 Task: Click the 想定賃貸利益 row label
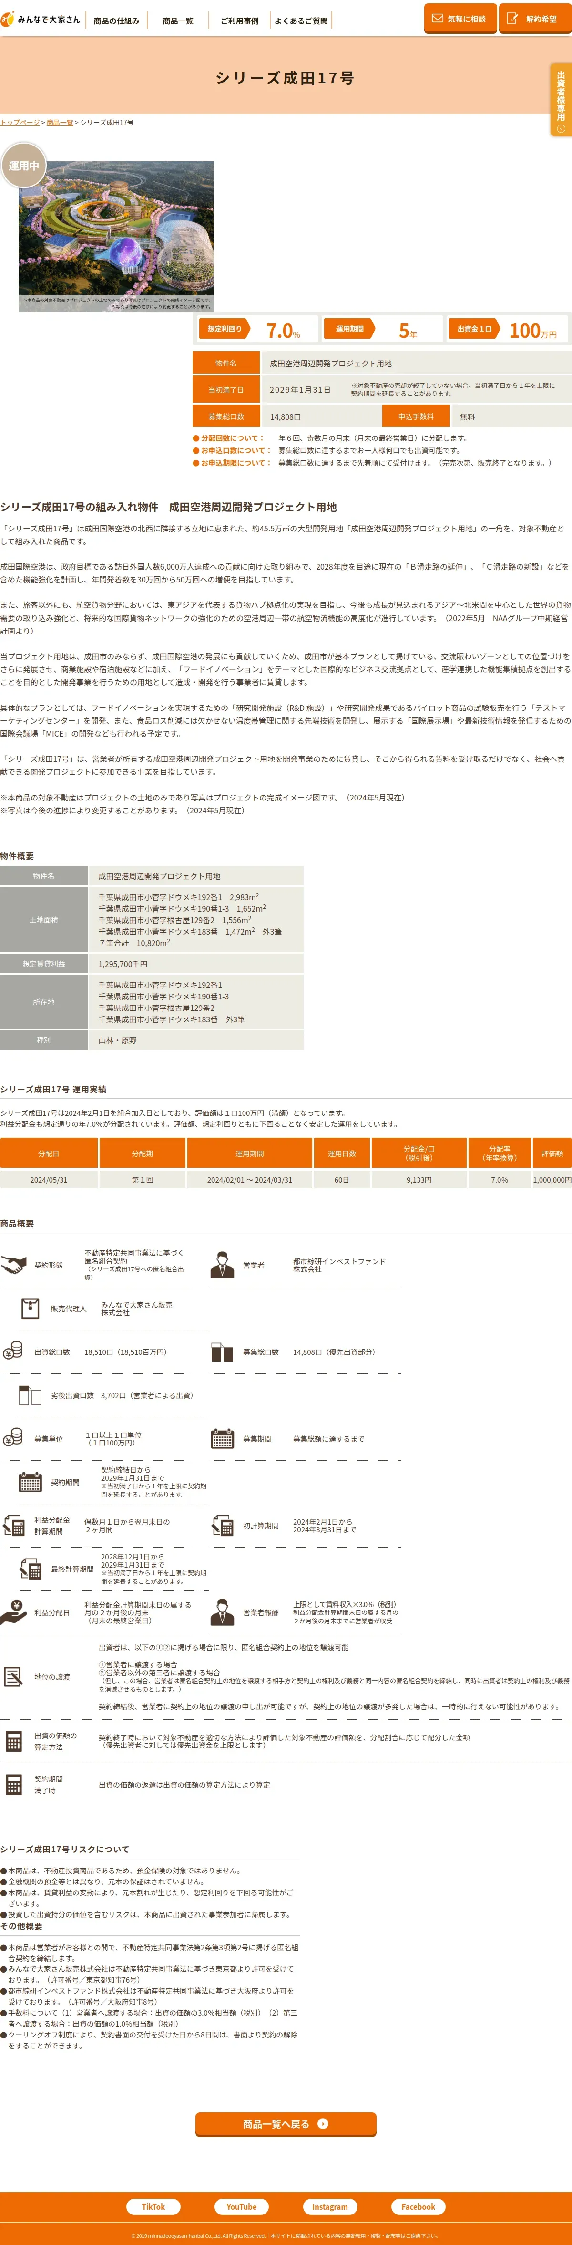[43, 964]
